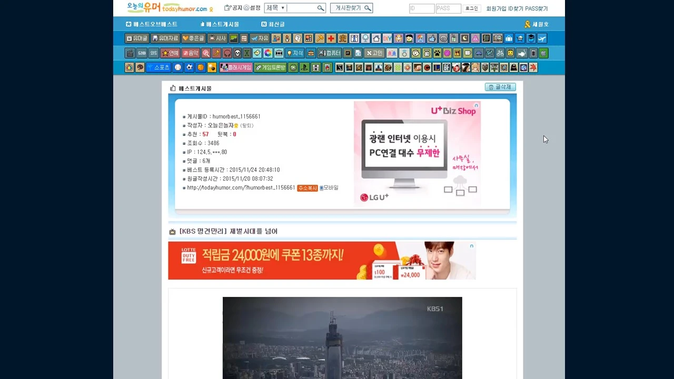Open the 좋은글 category icon

(x=194, y=38)
